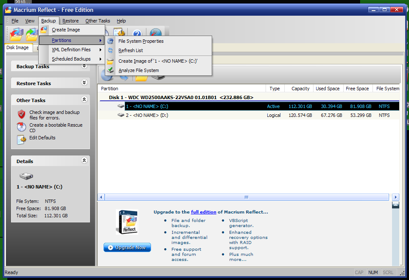Click the File System Properties icon

(x=110, y=41)
